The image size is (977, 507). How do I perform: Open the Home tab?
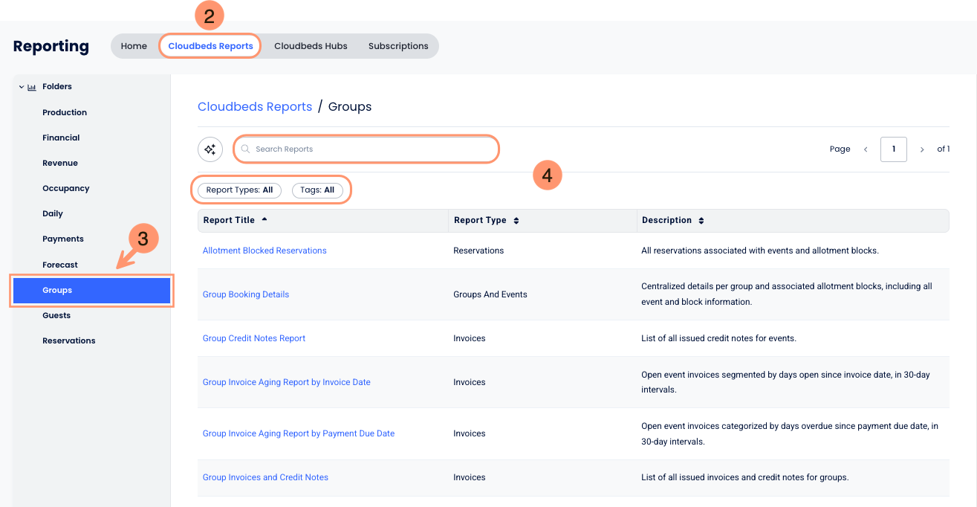coord(134,46)
